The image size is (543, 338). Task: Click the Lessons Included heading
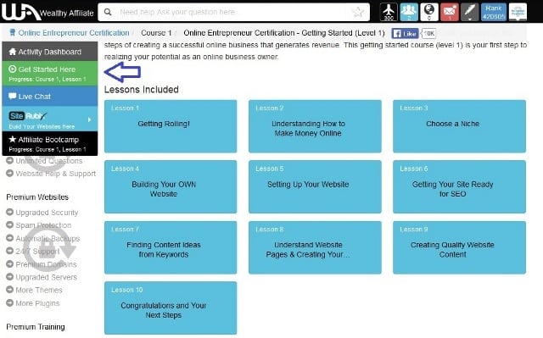click(142, 90)
